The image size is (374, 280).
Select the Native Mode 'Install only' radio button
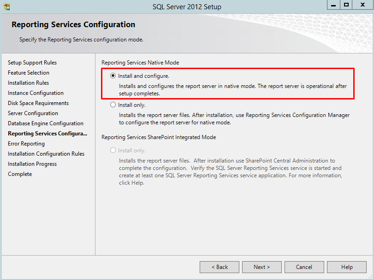click(113, 105)
